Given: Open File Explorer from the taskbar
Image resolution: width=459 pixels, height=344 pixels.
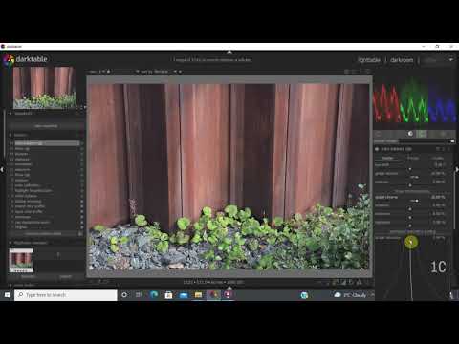Looking at the screenshot, I should [198, 295].
